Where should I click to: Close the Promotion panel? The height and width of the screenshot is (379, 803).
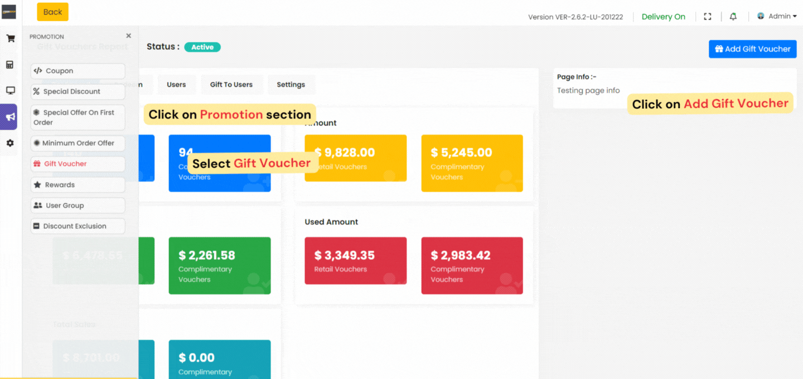[129, 36]
